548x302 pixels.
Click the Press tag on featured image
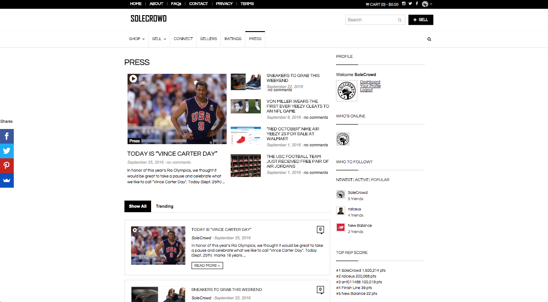coord(134,141)
